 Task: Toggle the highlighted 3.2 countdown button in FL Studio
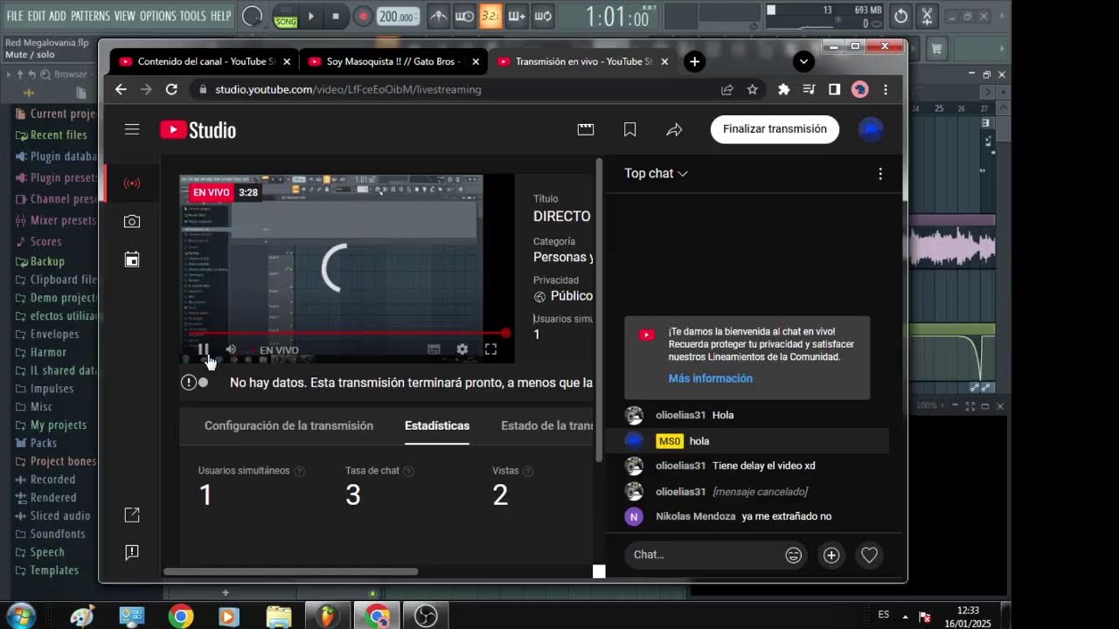point(490,16)
